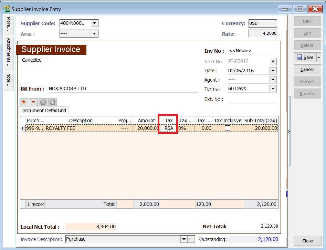Click the red minus delete row icon
Screen dimensions: 326x250
33,102
